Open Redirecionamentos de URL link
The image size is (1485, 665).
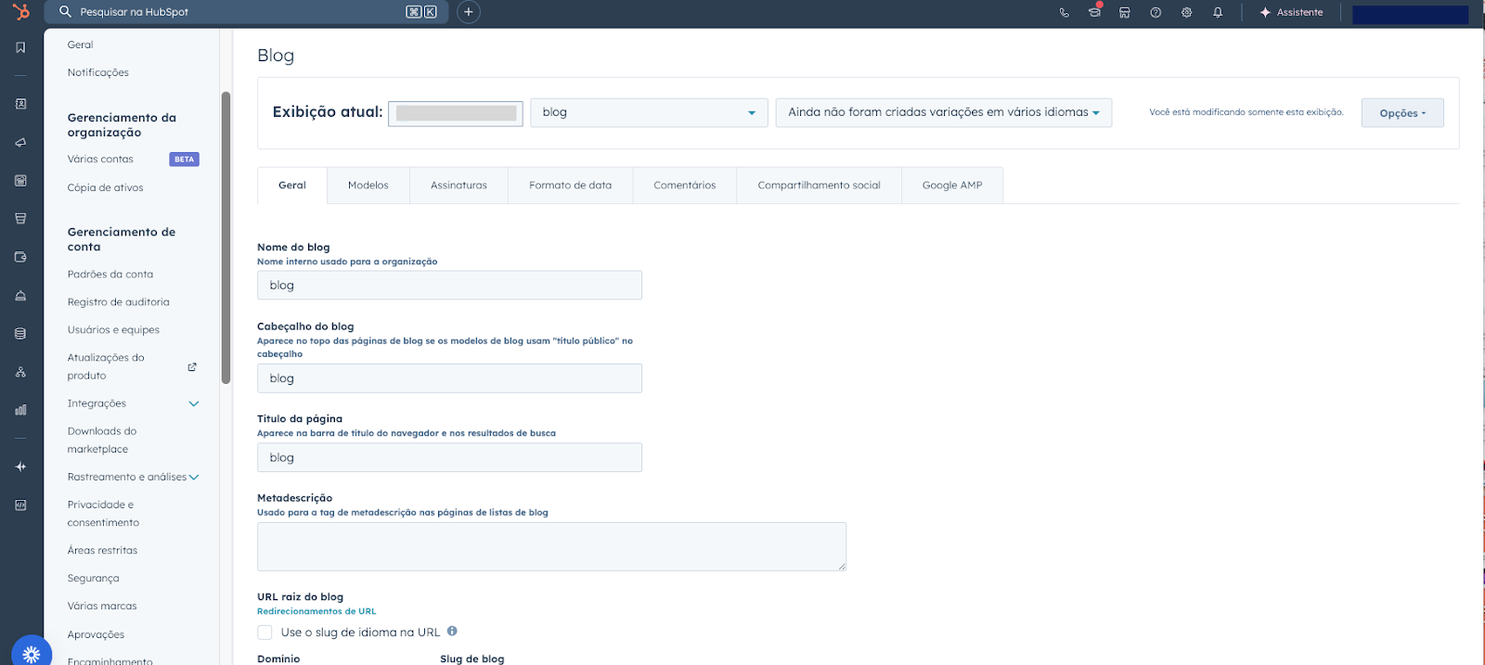[316, 611]
